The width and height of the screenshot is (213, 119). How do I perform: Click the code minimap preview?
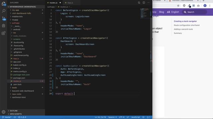[145, 13]
